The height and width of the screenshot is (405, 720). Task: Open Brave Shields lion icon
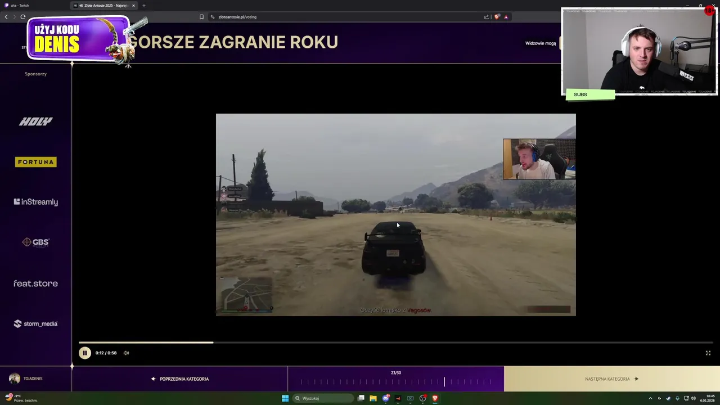point(497,17)
